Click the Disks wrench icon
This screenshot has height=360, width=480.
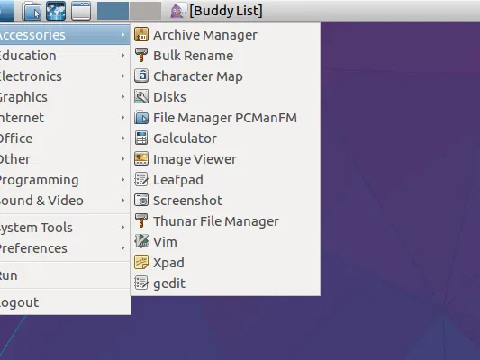point(141,97)
